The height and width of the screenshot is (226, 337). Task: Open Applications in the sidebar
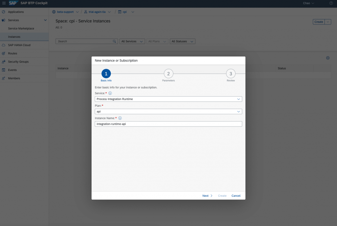(16, 12)
